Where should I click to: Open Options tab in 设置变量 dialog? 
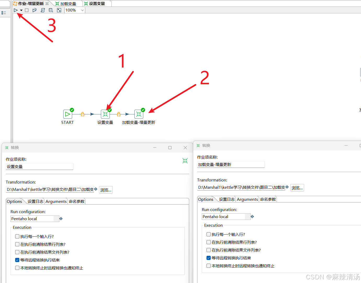click(x=14, y=201)
